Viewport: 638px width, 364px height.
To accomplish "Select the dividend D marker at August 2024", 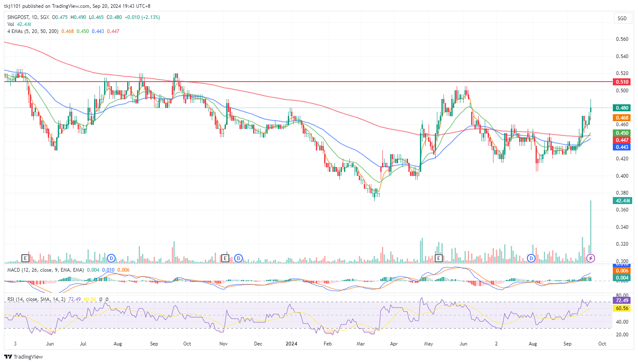I will point(531,258).
